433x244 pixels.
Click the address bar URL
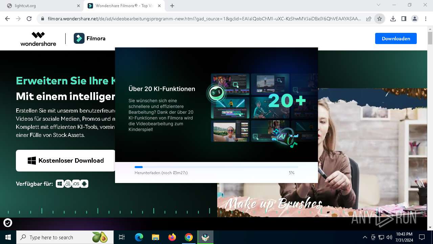[204, 19]
